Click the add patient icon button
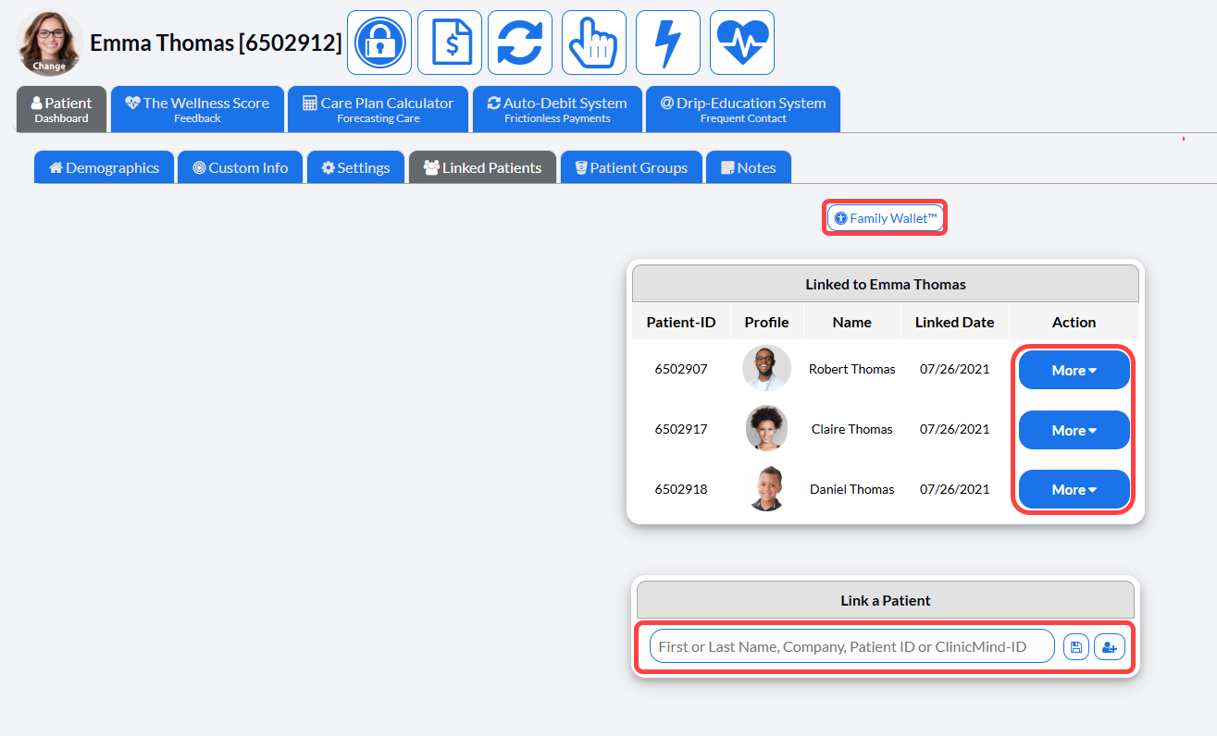This screenshot has width=1217, height=736. pos(1110,647)
